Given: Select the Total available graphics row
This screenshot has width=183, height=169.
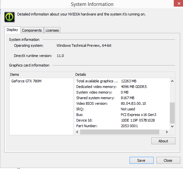Looking at the screenshot, I should (122, 81).
